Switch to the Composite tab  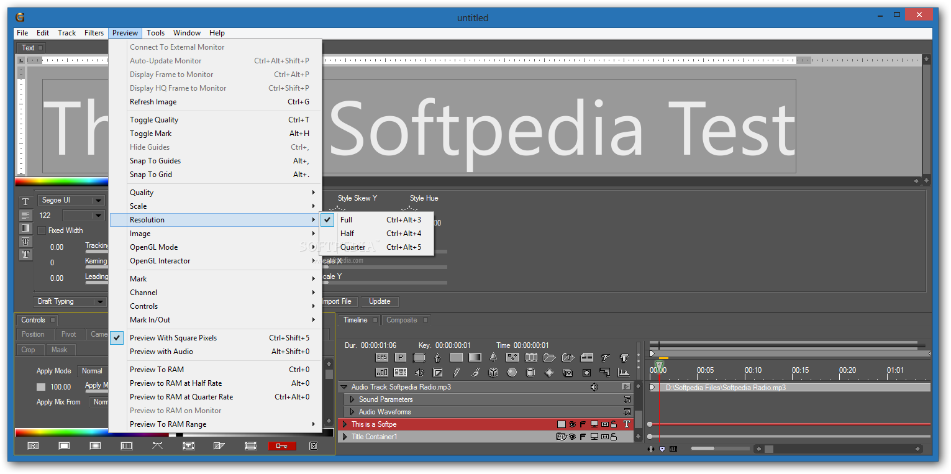405,320
